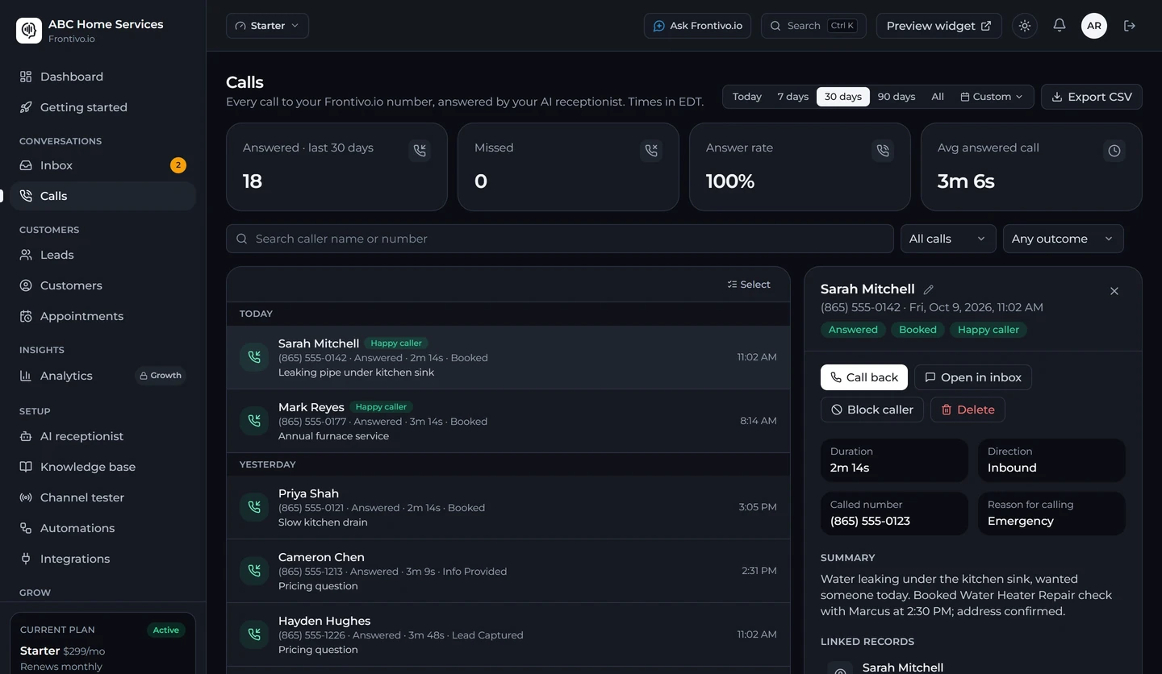The width and height of the screenshot is (1162, 674).
Task: Open the notifications bell
Action: tap(1060, 26)
